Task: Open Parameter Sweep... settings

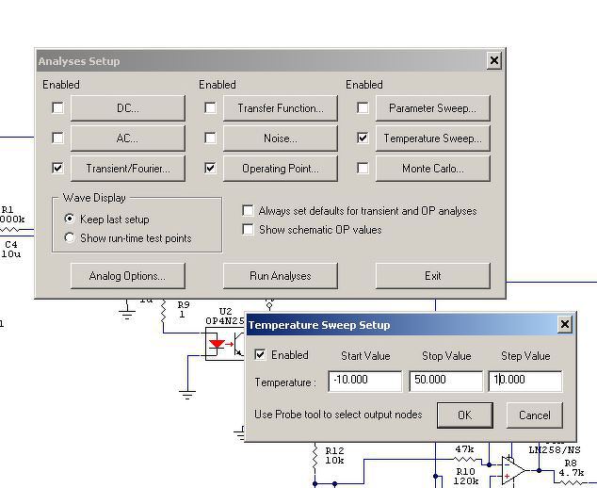Action: 433,108
